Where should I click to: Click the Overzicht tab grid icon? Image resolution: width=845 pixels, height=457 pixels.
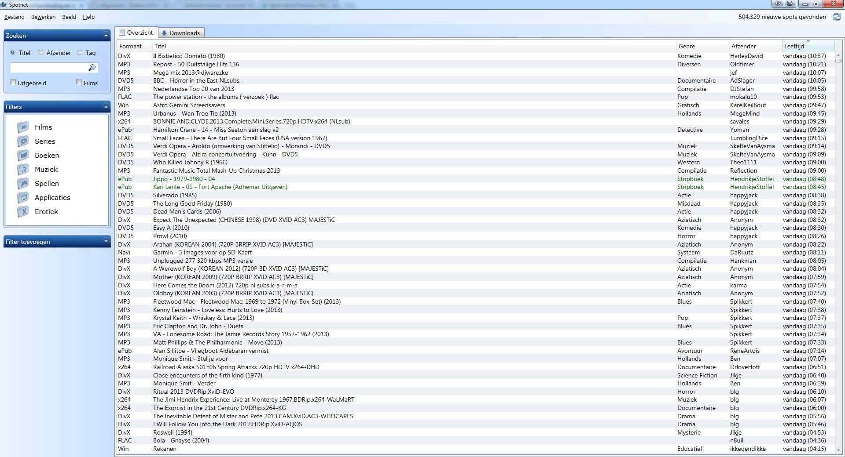pos(122,33)
